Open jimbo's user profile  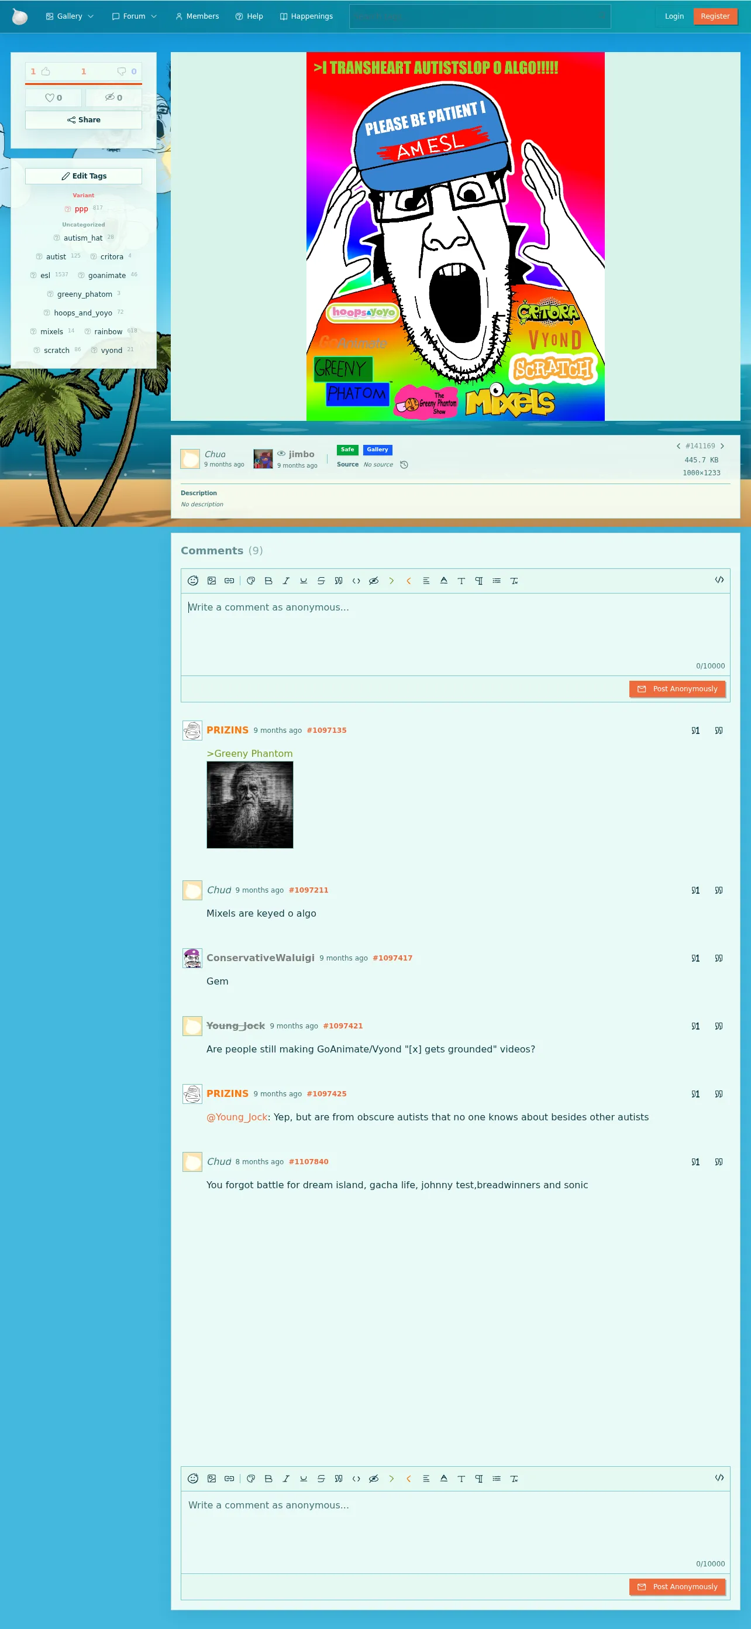[302, 454]
